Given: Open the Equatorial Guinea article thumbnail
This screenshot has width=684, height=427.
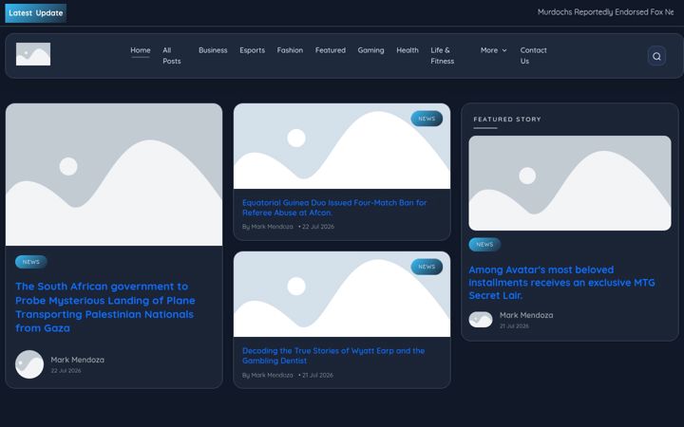Looking at the screenshot, I should pos(342,146).
